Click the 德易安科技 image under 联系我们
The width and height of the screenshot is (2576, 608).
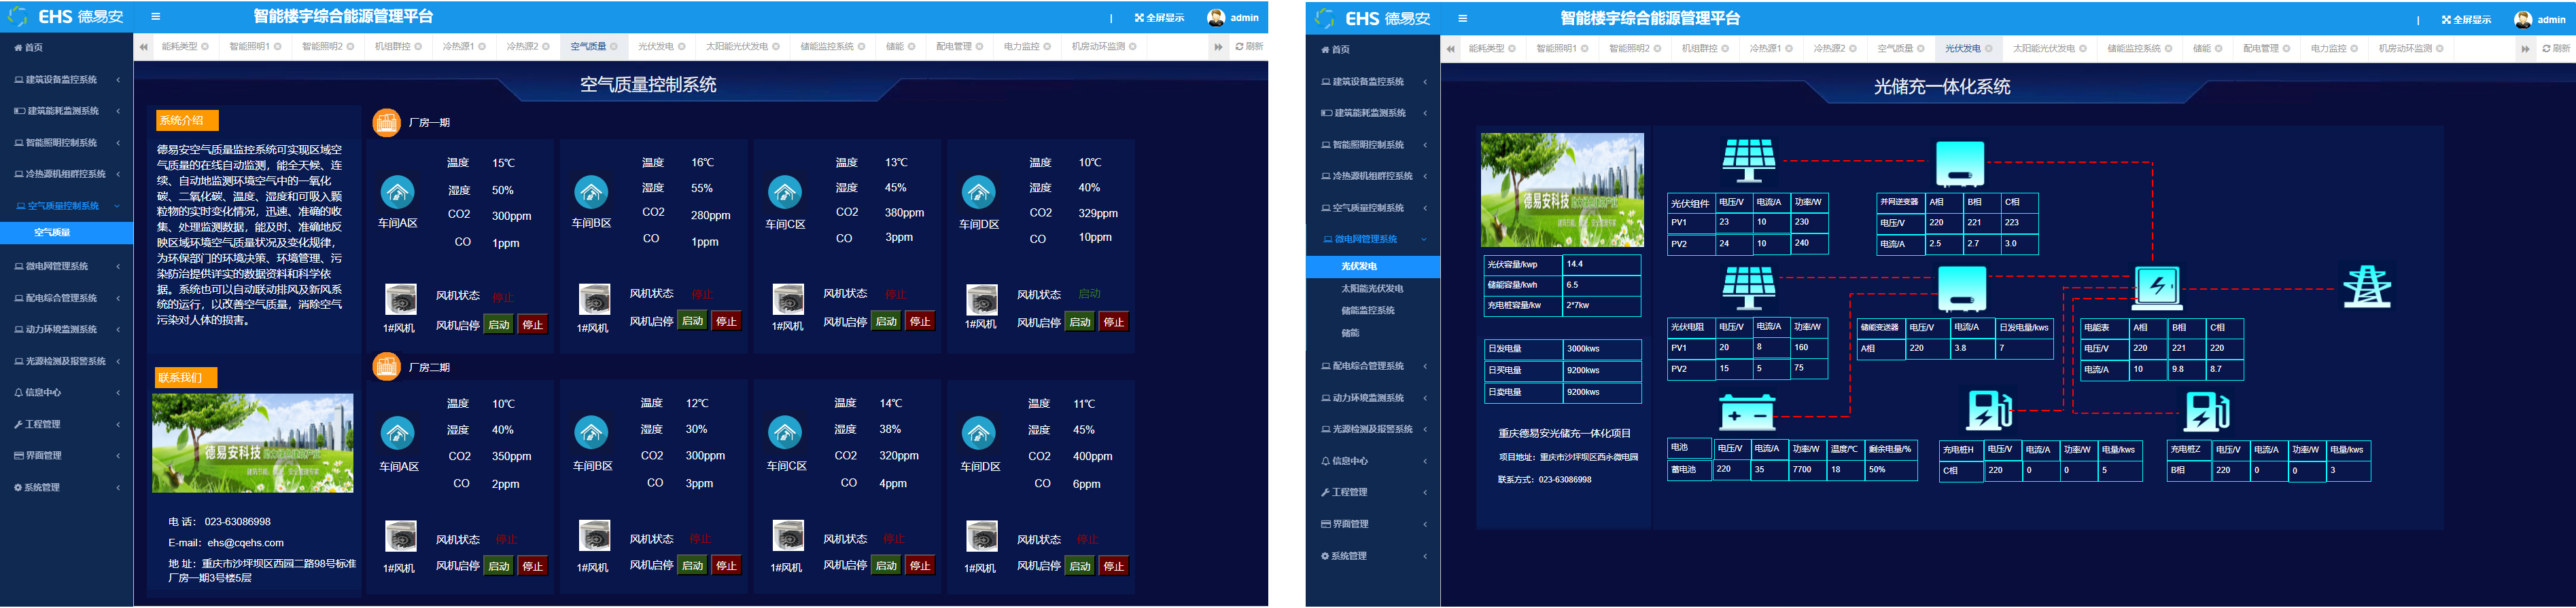coord(252,443)
